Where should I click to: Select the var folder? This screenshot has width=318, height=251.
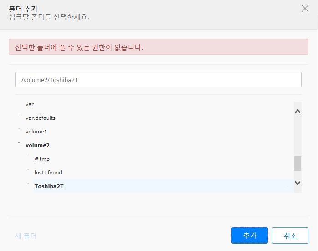(x=30, y=104)
